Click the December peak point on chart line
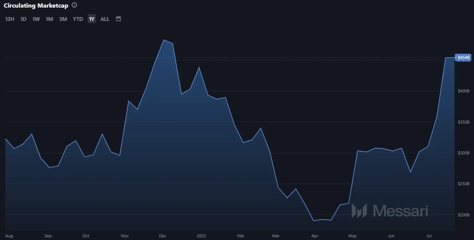Viewport: 474px width, 240px height. (x=164, y=40)
